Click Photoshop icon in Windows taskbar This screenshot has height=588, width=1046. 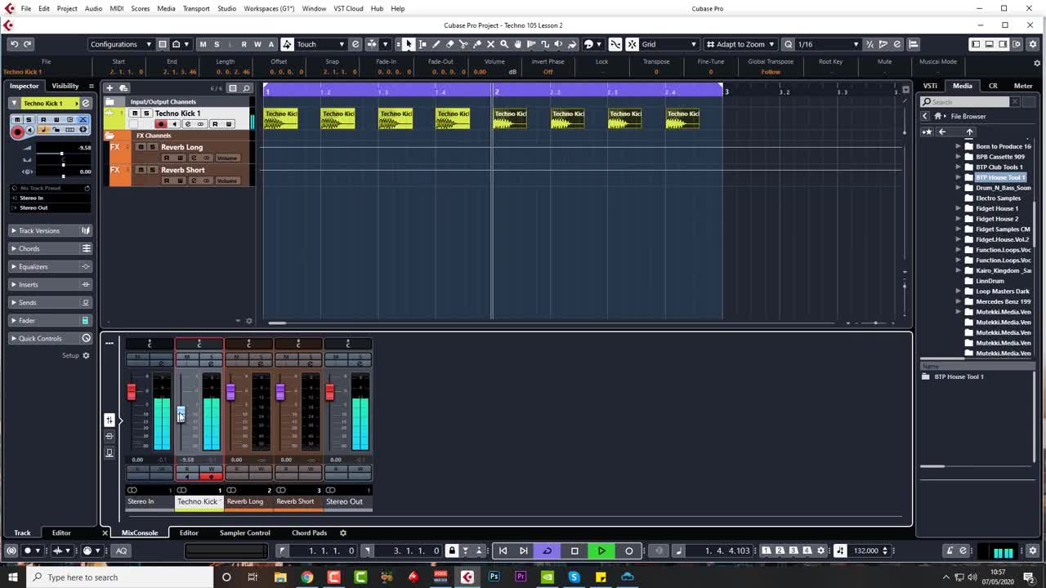point(494,577)
